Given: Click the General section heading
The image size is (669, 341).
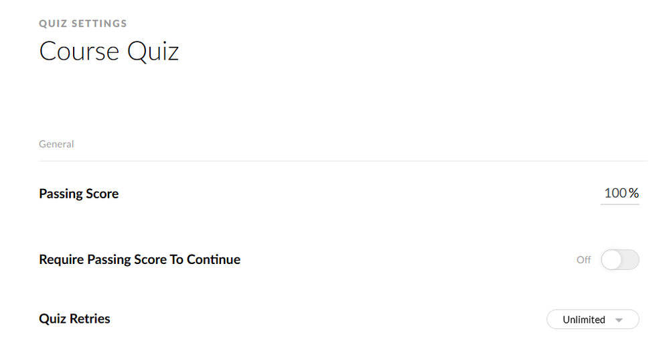Looking at the screenshot, I should point(56,144).
